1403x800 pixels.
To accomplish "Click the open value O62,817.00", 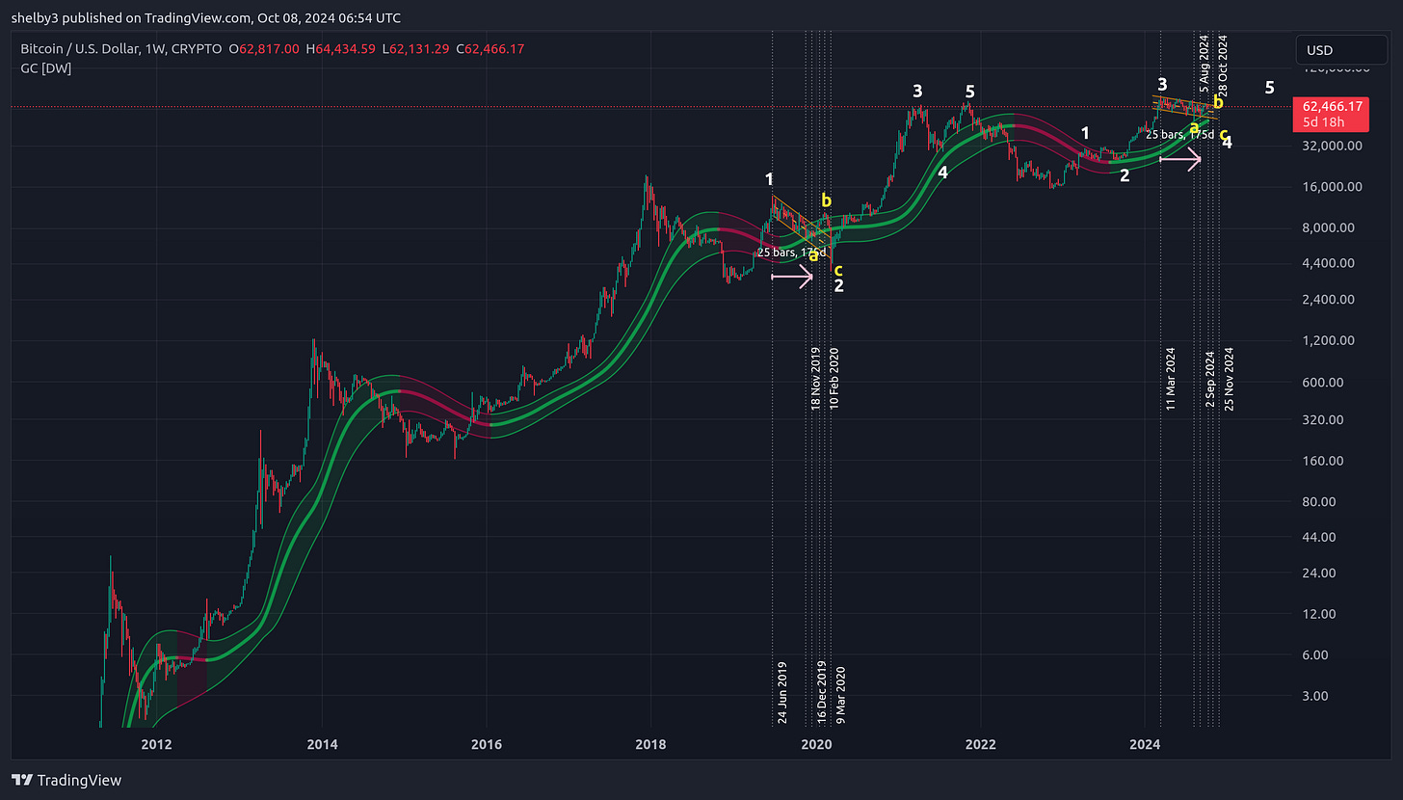I will click(x=266, y=48).
